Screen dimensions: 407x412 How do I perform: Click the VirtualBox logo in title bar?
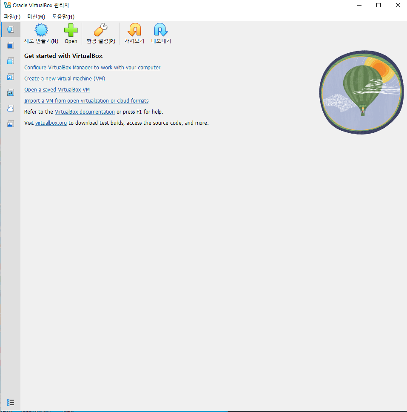pyautogui.click(x=7, y=5)
